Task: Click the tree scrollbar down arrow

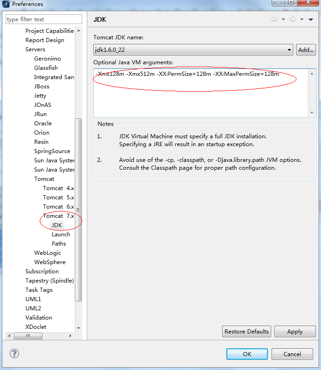Action: pos(79,328)
